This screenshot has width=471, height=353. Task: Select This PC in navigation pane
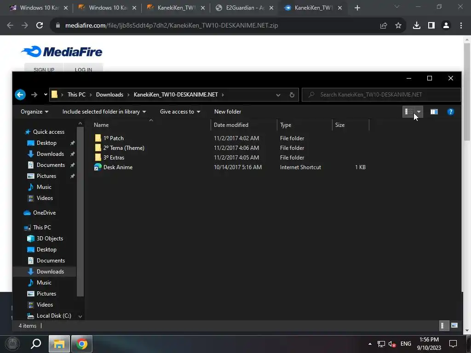(42, 228)
